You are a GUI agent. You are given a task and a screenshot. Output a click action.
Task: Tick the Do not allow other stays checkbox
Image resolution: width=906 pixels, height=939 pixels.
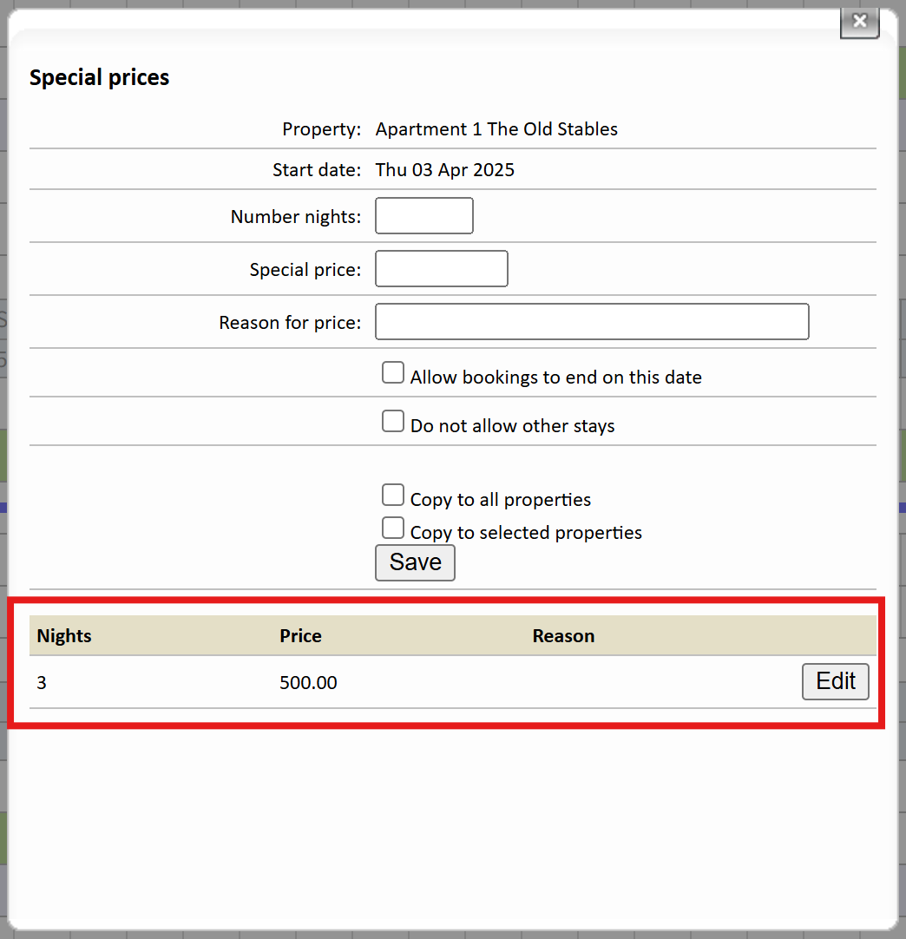(393, 423)
